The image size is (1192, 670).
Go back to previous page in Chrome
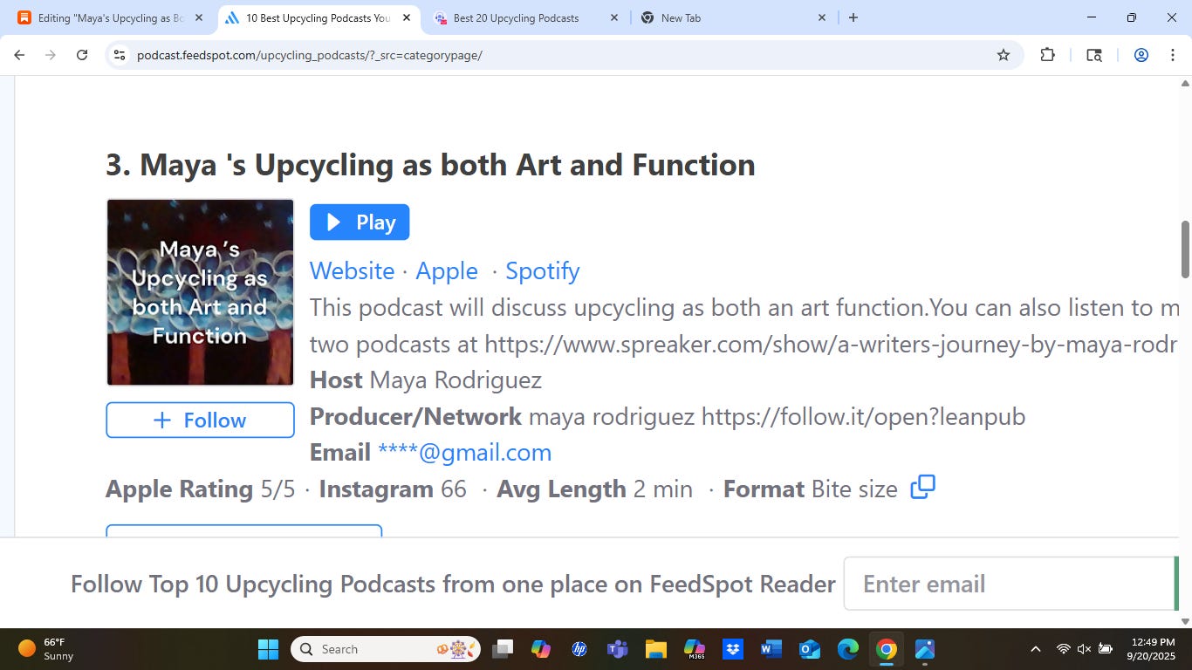click(19, 55)
